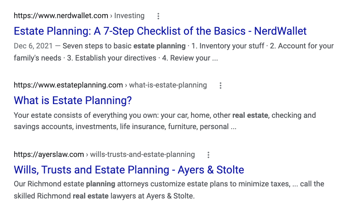Click bold "estate planning" in the NerdWallet snippet
This screenshot has width=345, height=213.
point(160,46)
